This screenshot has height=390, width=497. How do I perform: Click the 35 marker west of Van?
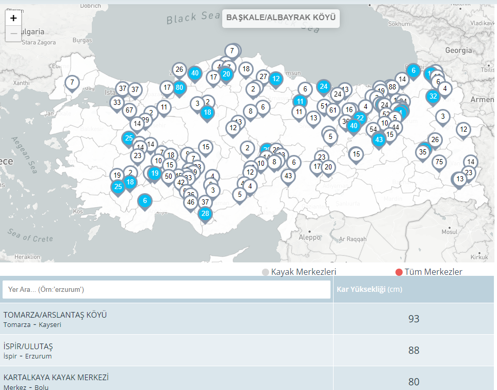click(x=423, y=152)
